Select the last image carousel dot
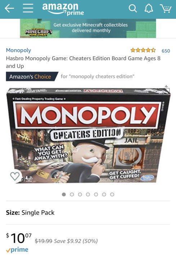This screenshot has height=260, width=176. 112,194
